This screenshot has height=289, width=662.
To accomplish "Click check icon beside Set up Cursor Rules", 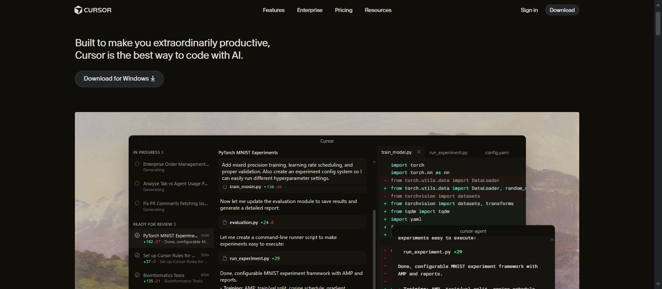I will [137, 255].
